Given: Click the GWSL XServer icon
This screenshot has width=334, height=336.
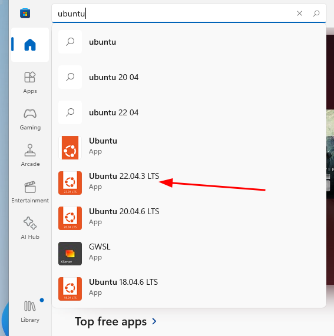Looking at the screenshot, I should [70, 254].
